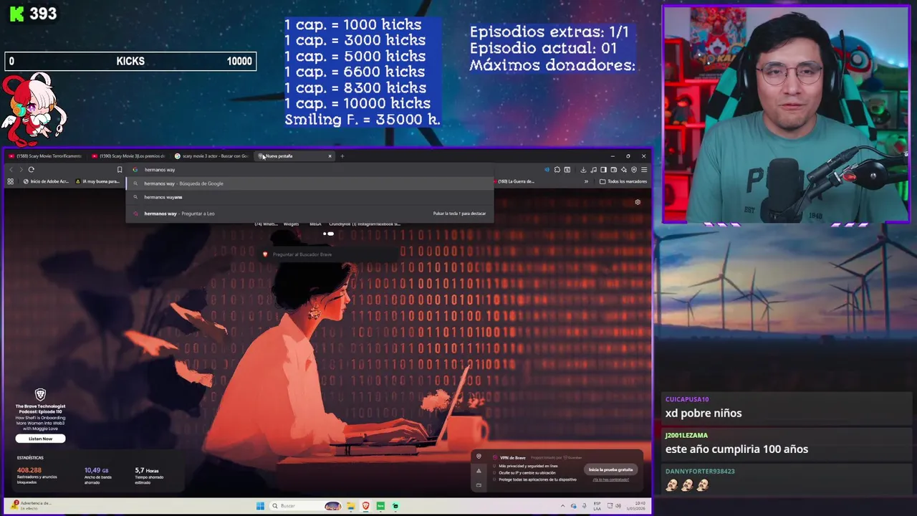Viewport: 917px width, 516px height.
Task: Open the Todos los marcadores folder
Action: click(623, 181)
